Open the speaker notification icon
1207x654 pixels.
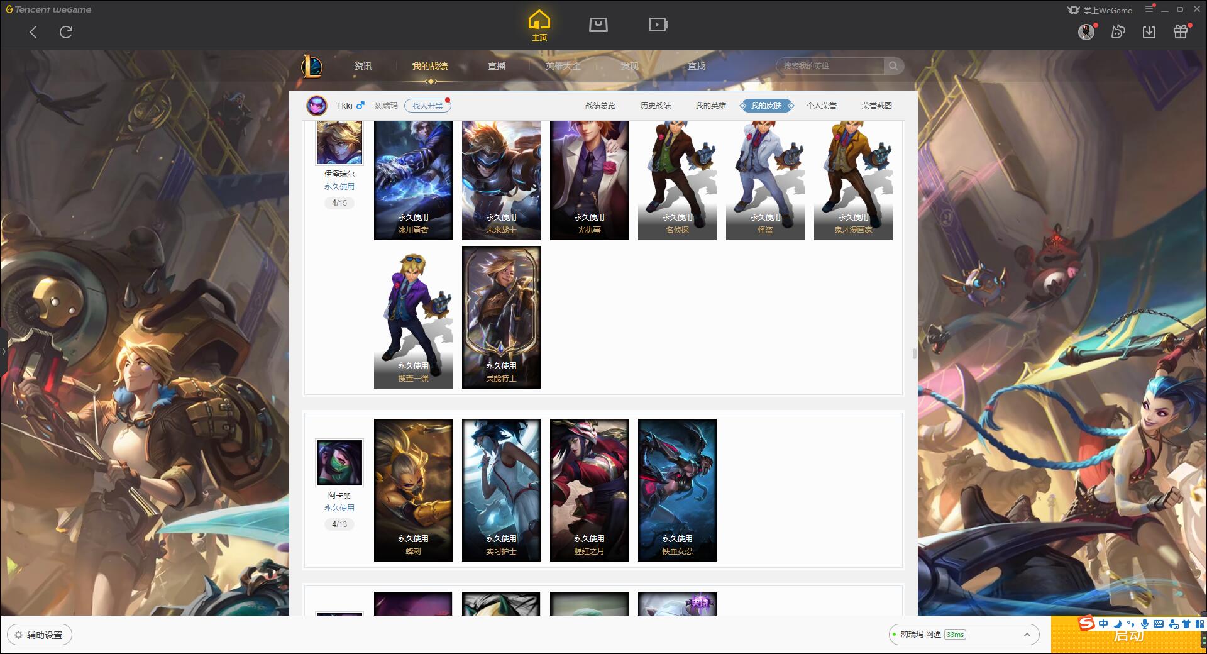(1118, 31)
